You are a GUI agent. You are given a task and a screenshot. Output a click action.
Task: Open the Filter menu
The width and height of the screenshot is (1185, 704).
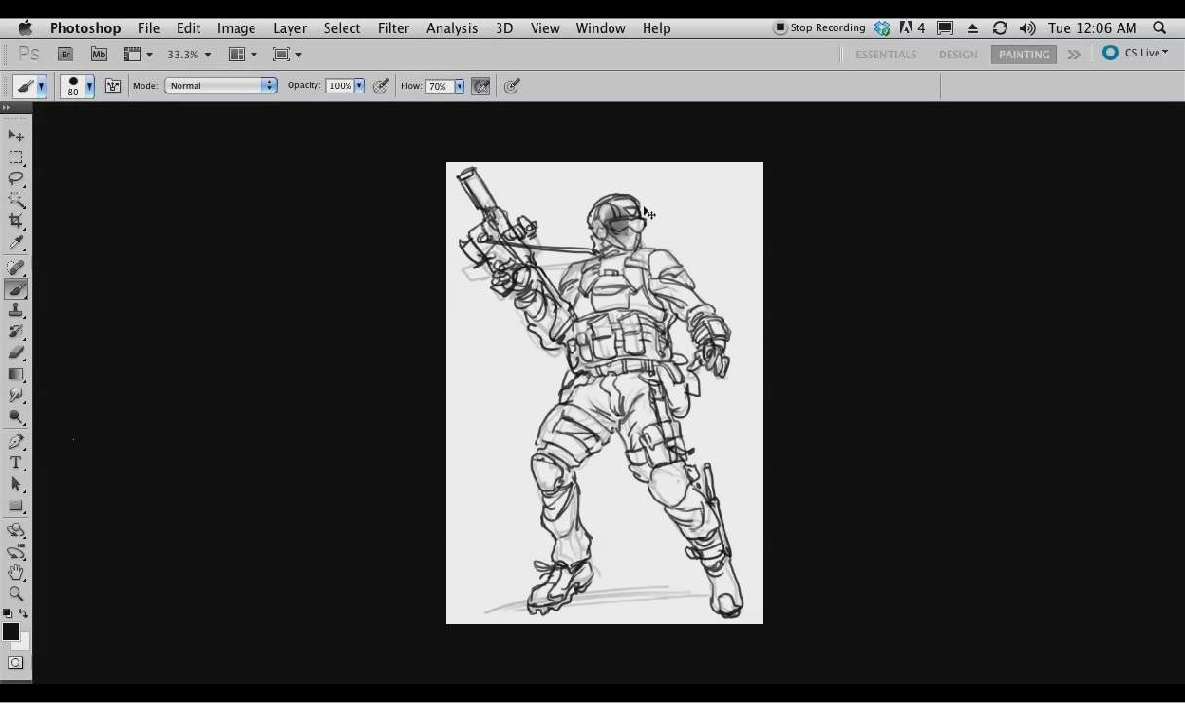pyautogui.click(x=393, y=28)
